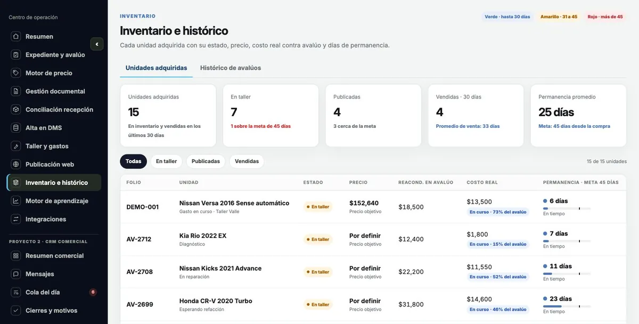Image resolution: width=639 pixels, height=324 pixels.
Task: Open Expediente y avalúo in sidebar
Action: pyautogui.click(x=54, y=55)
